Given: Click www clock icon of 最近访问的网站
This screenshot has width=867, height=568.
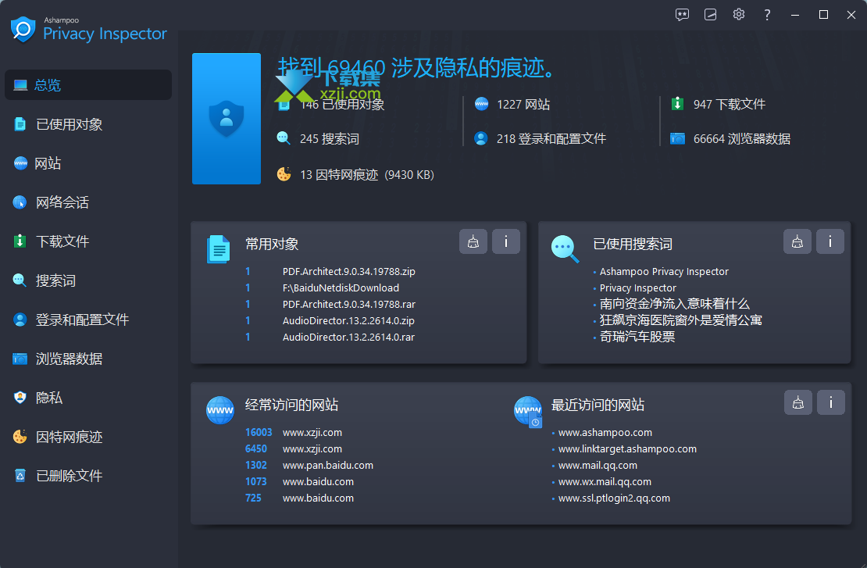Looking at the screenshot, I should coord(528,412).
